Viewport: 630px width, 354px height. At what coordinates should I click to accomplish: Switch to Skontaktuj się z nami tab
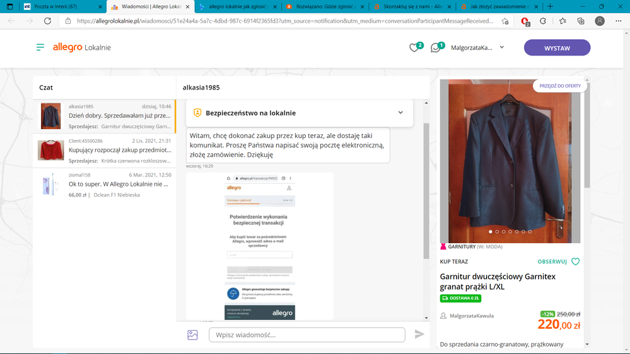coord(411,7)
